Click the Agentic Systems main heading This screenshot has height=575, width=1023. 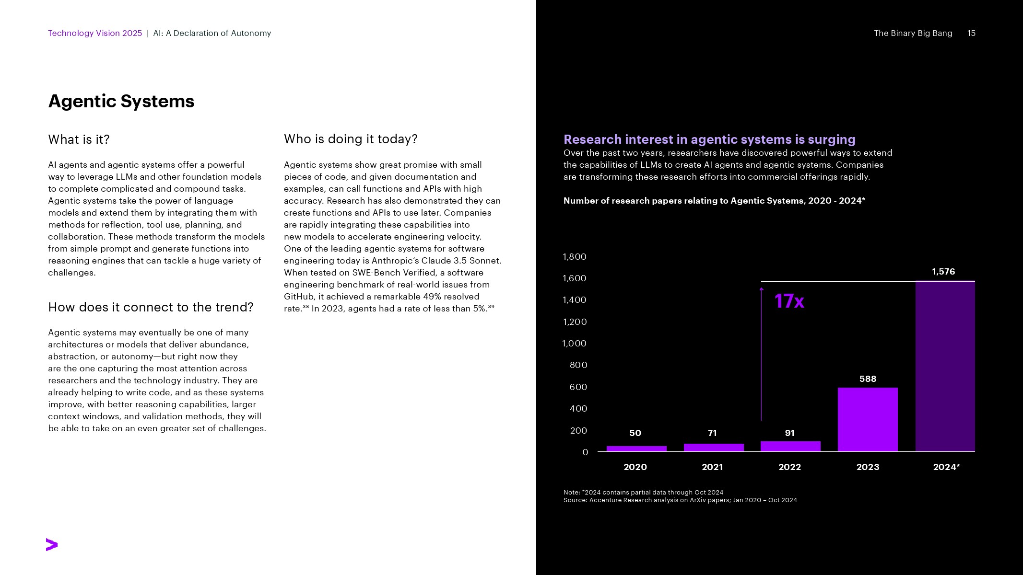(121, 101)
